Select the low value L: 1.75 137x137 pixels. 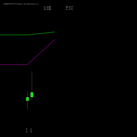pos(69,9)
